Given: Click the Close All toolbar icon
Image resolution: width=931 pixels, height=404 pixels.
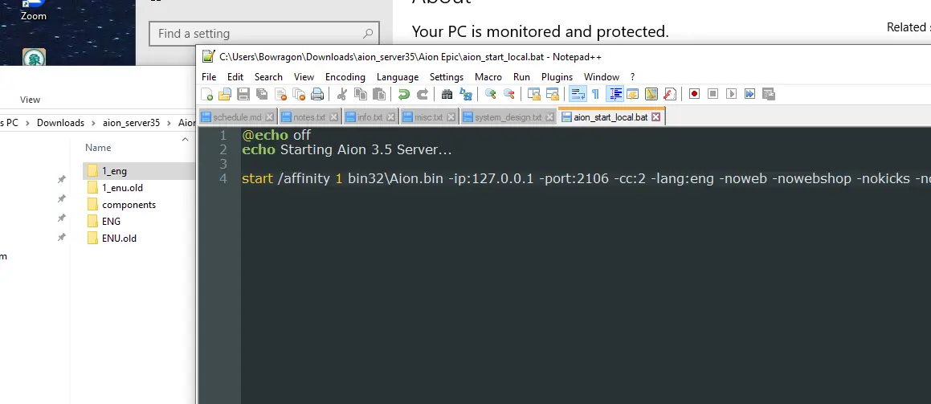Looking at the screenshot, I should coord(299,94).
